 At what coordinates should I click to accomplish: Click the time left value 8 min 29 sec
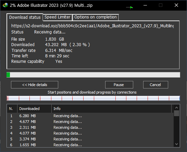tap(57, 56)
